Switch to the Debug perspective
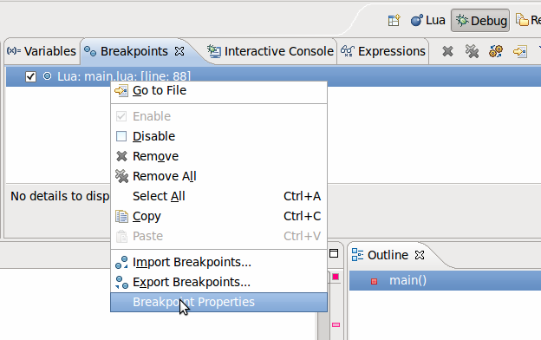 tap(480, 21)
